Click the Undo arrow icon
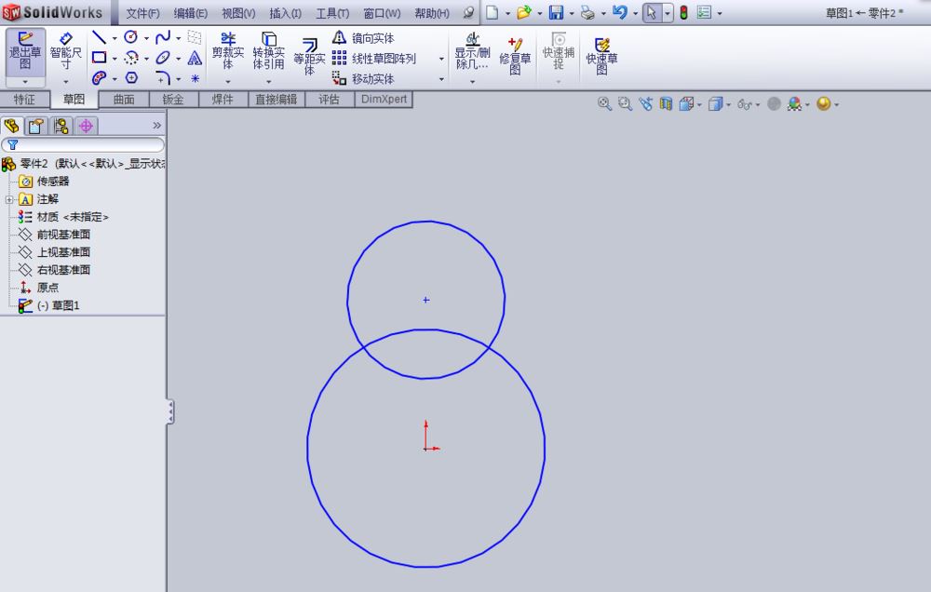 [619, 12]
